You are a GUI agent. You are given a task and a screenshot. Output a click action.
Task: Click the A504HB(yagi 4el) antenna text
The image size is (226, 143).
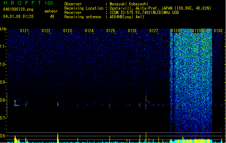click(127, 17)
